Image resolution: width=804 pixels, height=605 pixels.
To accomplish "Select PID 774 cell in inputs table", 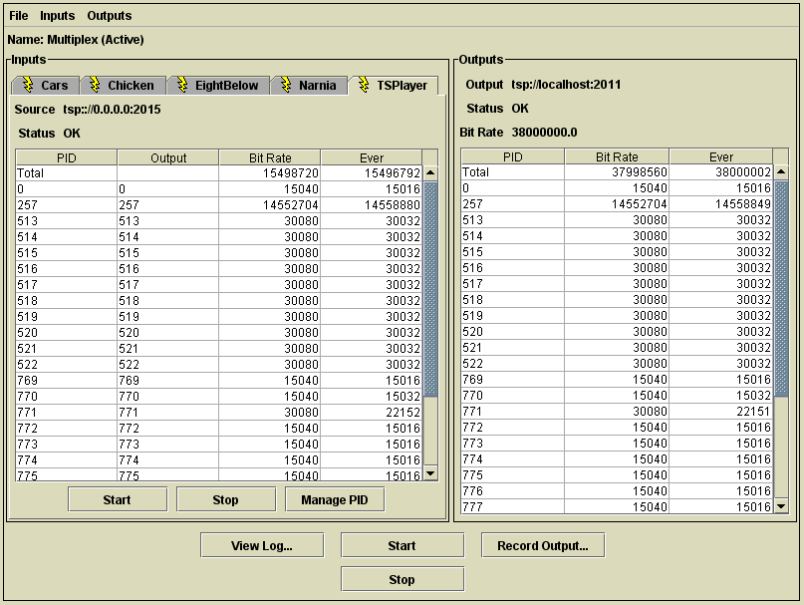I will pyautogui.click(x=66, y=459).
